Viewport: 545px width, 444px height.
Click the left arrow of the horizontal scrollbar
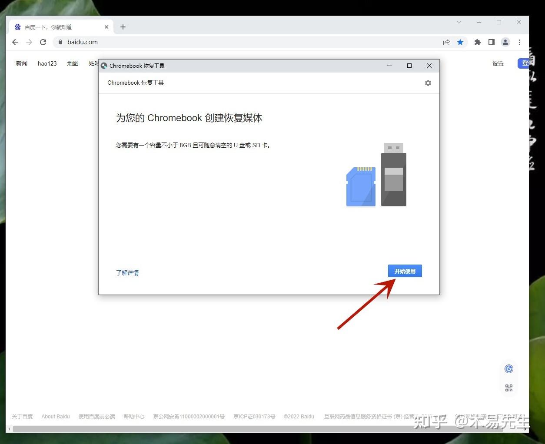(9, 429)
